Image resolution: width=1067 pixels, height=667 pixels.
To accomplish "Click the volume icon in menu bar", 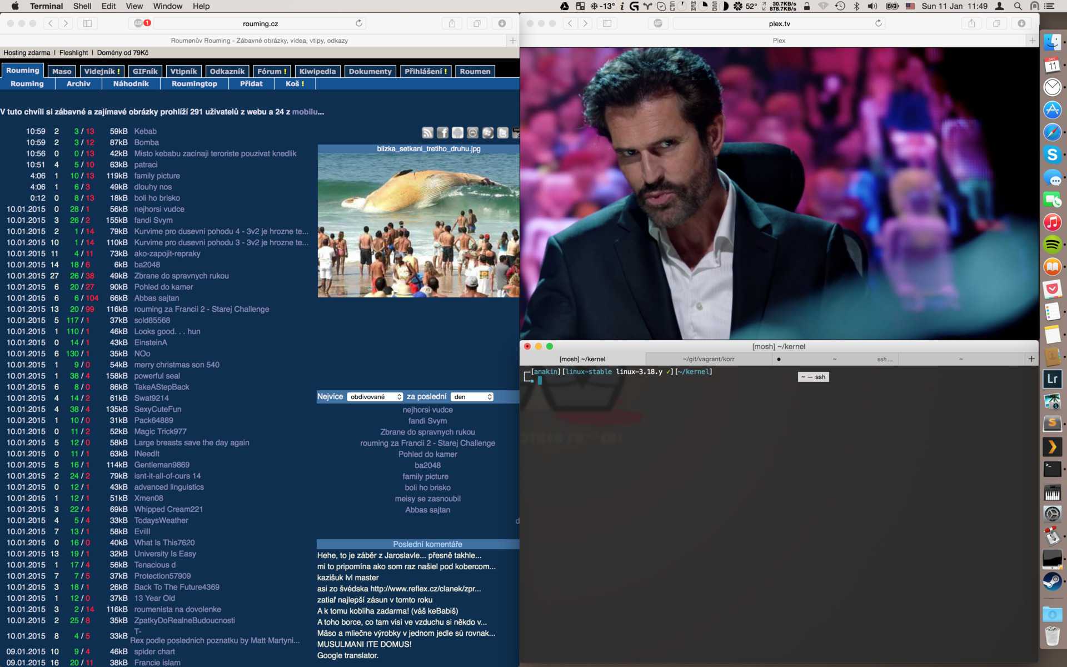I will (x=872, y=6).
